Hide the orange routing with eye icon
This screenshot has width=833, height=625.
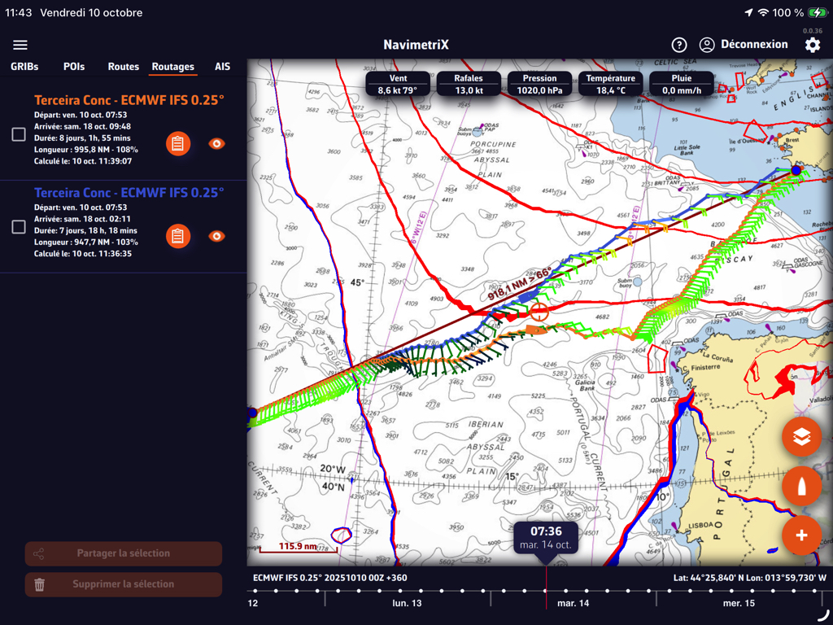coord(216,143)
